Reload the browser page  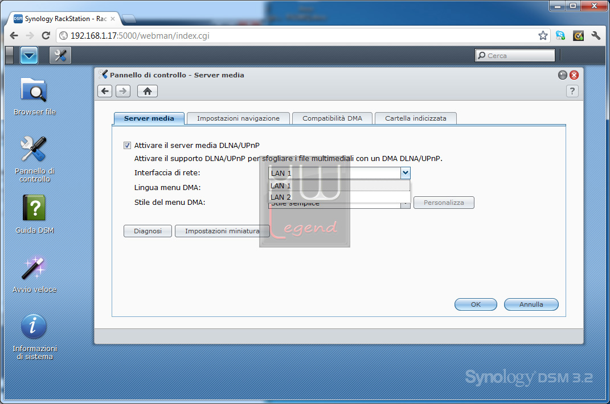pos(46,36)
